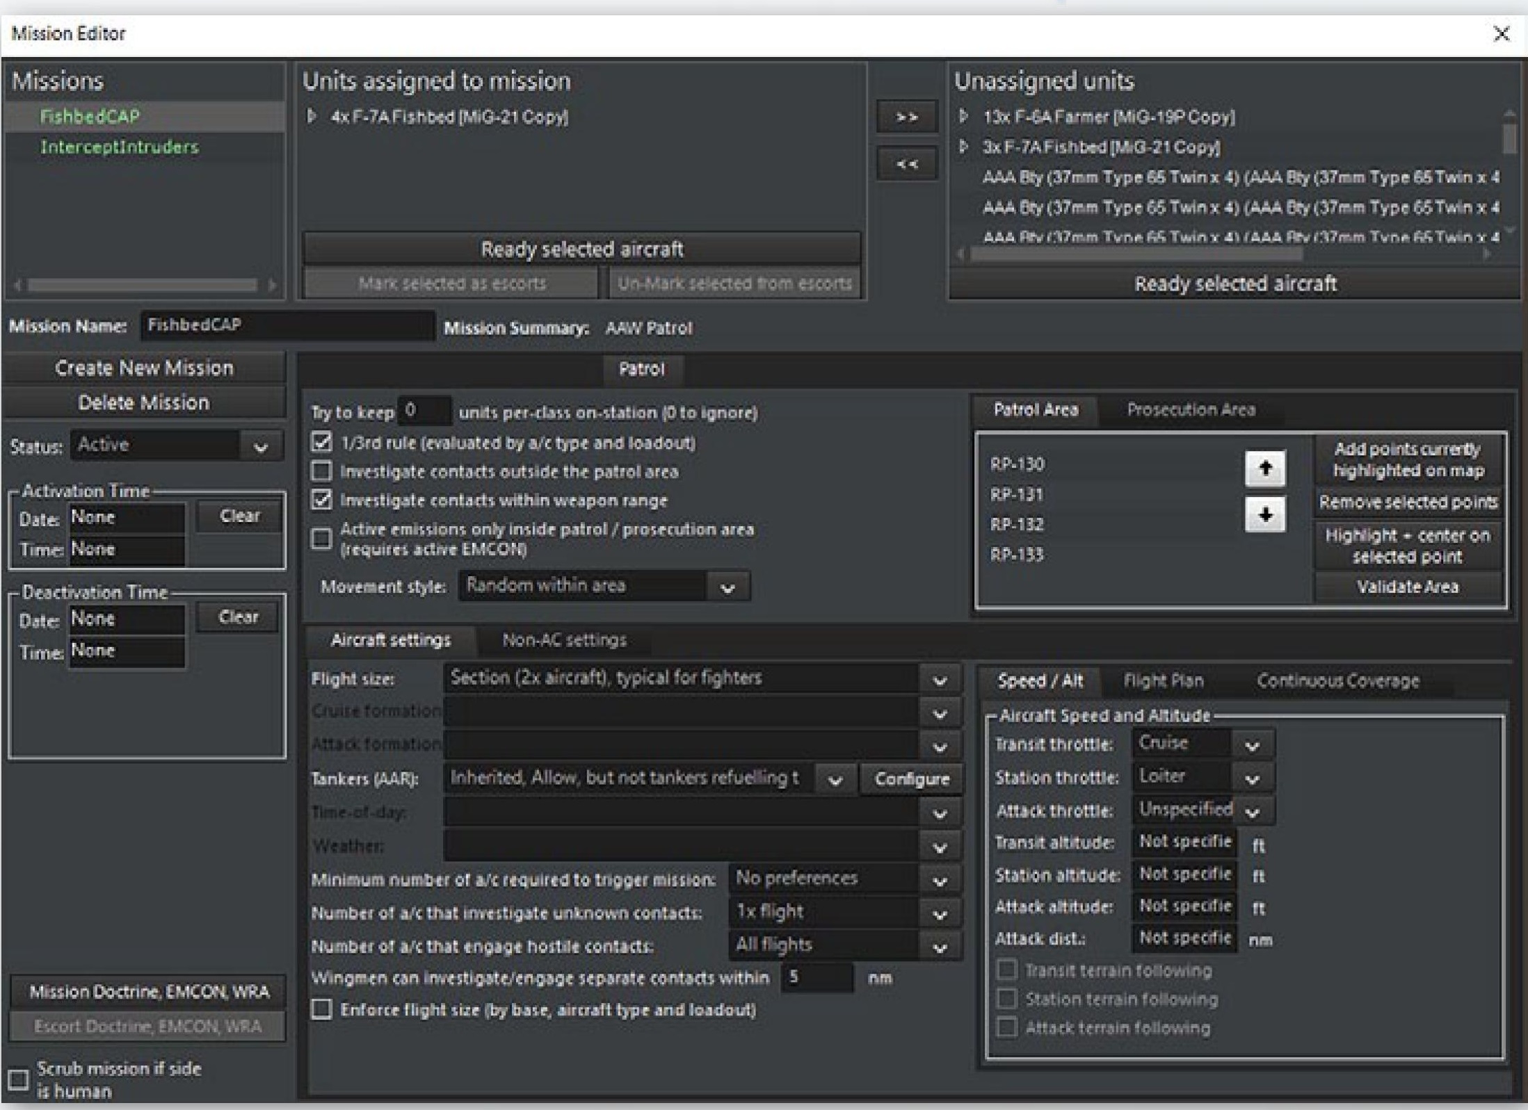Move selected reference point up with arrow
1528x1110 pixels.
pos(1264,468)
